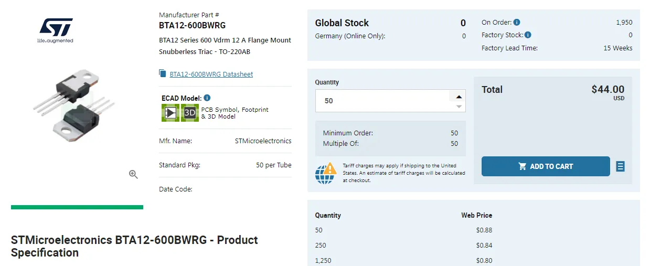This screenshot has height=266, width=650.
Task: Show On Order info icon
Action: 517,23
